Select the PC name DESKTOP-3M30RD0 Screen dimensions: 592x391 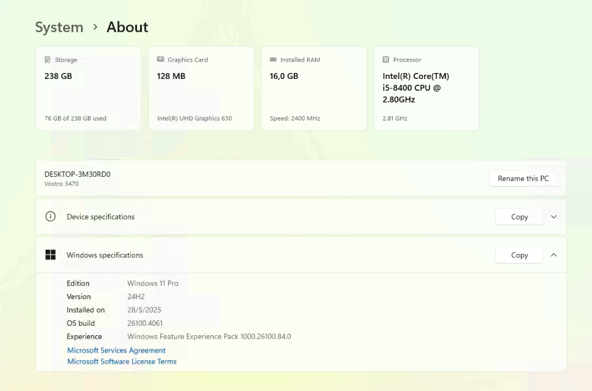click(77, 174)
